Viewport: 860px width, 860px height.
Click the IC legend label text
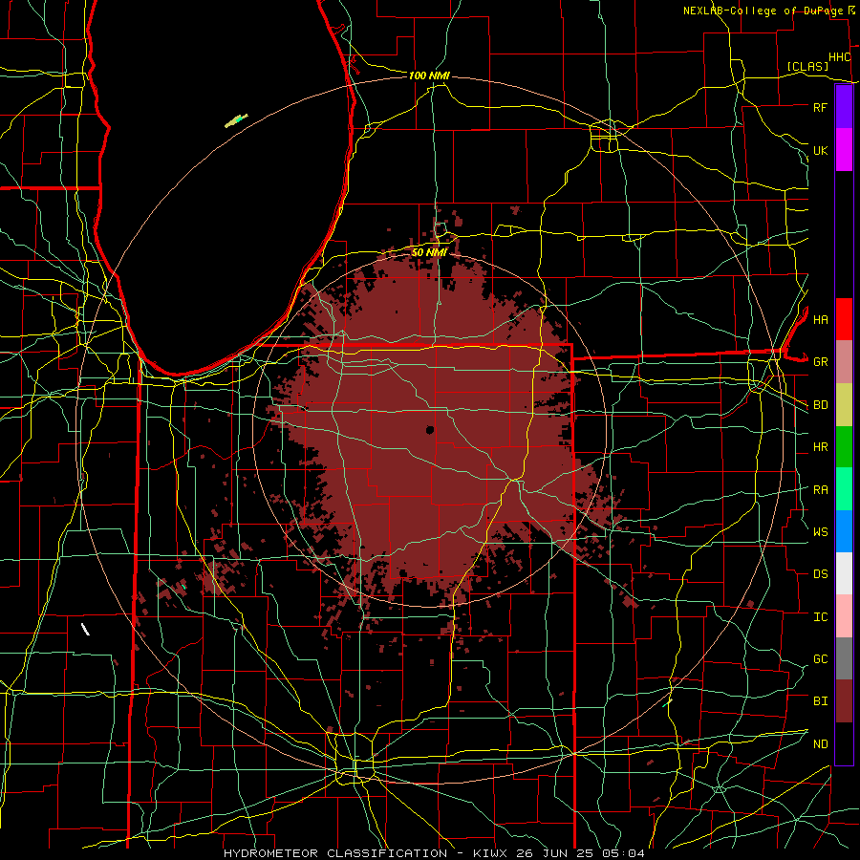(820, 617)
